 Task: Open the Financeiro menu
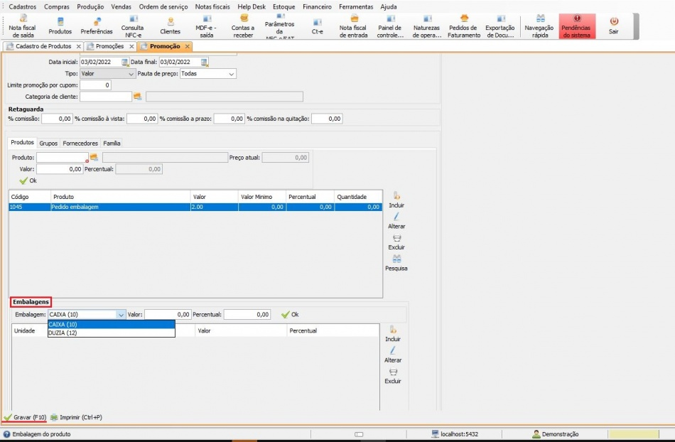(x=317, y=6)
